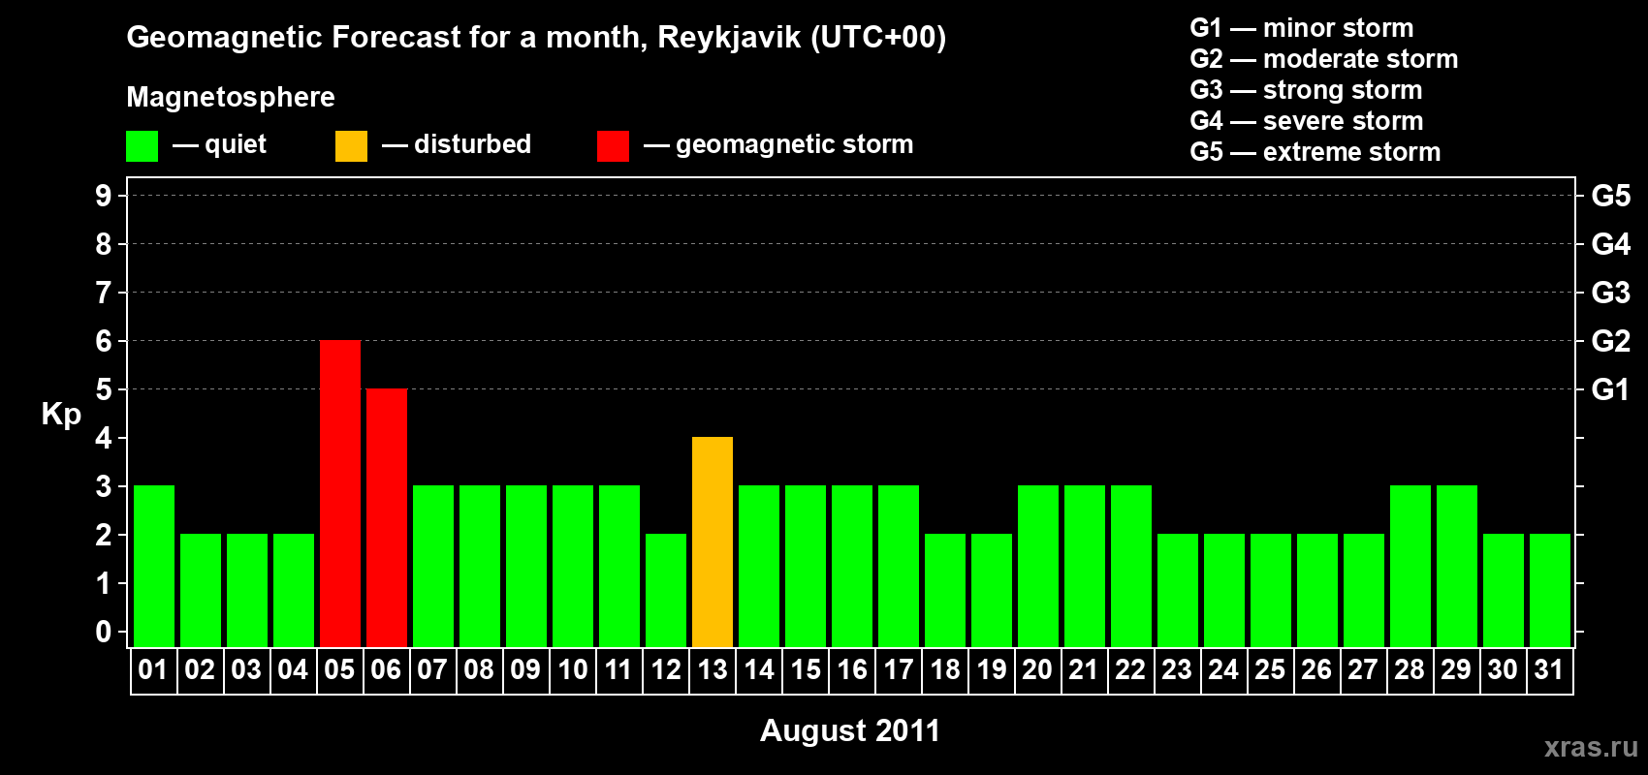
Task: Click the date label 01
Action: click(x=153, y=669)
